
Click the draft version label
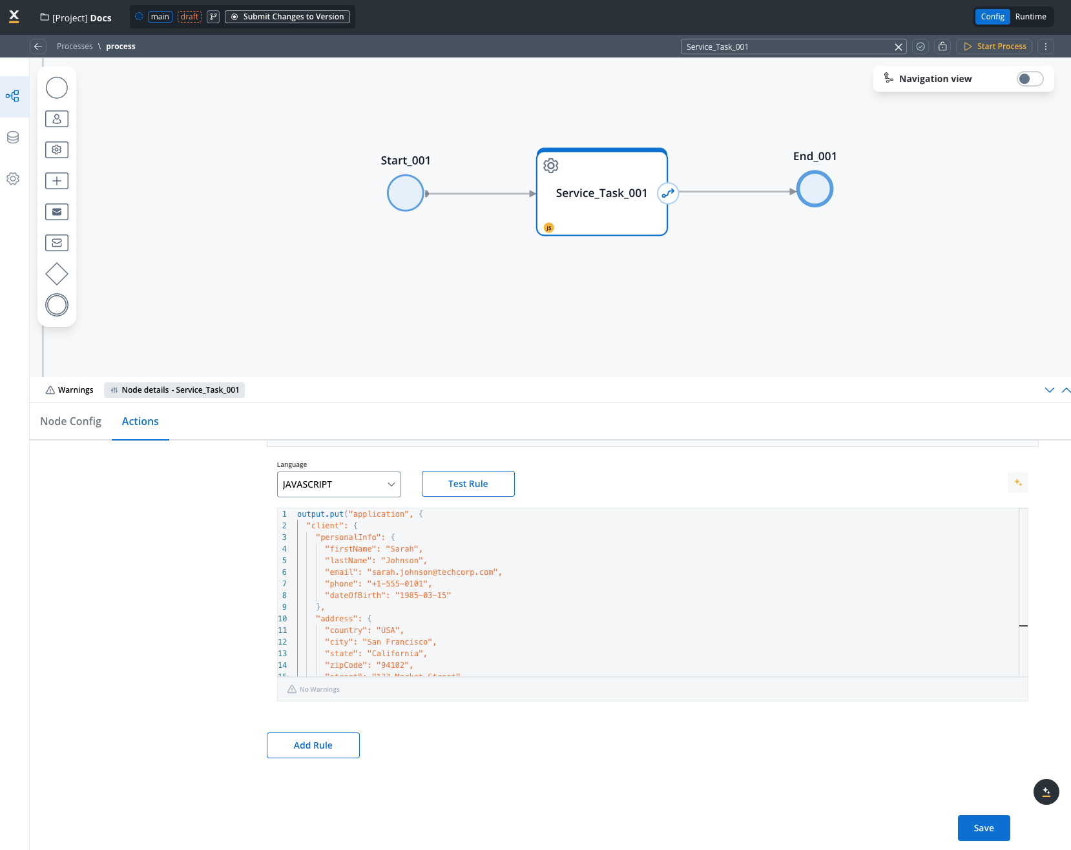pos(190,17)
